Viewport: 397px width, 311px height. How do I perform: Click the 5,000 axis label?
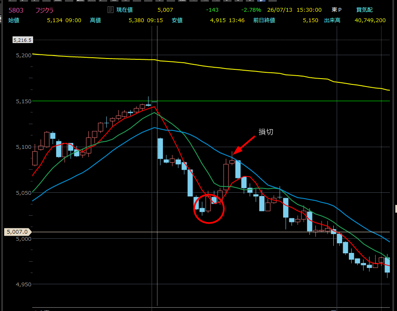[x=24, y=239]
